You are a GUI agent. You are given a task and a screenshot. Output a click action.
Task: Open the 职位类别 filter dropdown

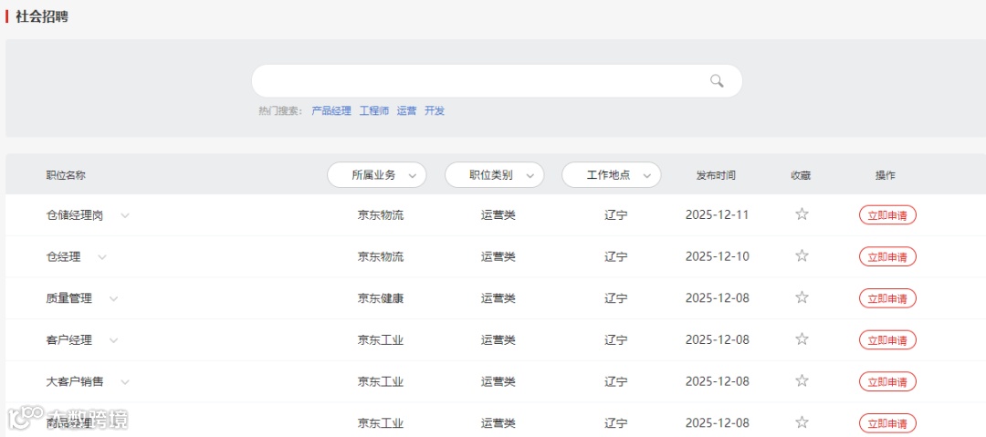pyautogui.click(x=494, y=175)
